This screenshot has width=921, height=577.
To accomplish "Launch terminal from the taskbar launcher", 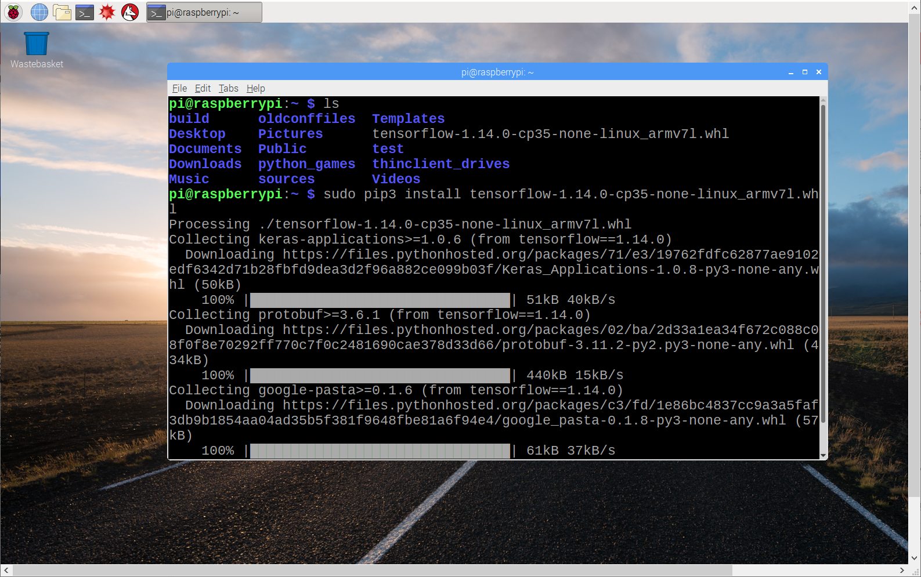I will pyautogui.click(x=85, y=12).
